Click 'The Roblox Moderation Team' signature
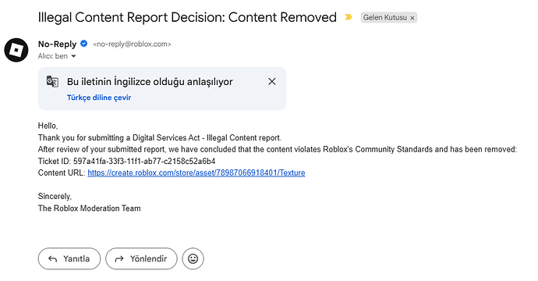This screenshot has width=538, height=281. [89, 208]
